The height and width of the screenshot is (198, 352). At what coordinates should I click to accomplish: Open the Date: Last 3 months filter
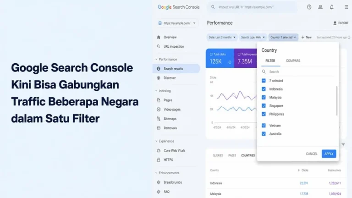(222, 37)
